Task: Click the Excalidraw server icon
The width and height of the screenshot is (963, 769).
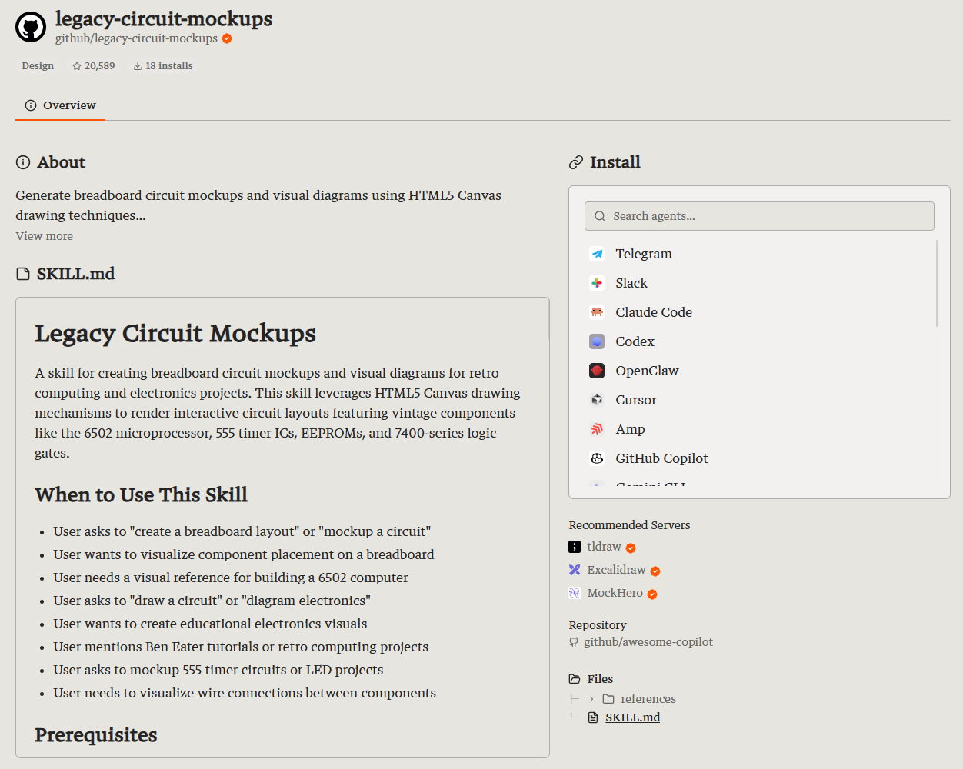Action: 575,570
